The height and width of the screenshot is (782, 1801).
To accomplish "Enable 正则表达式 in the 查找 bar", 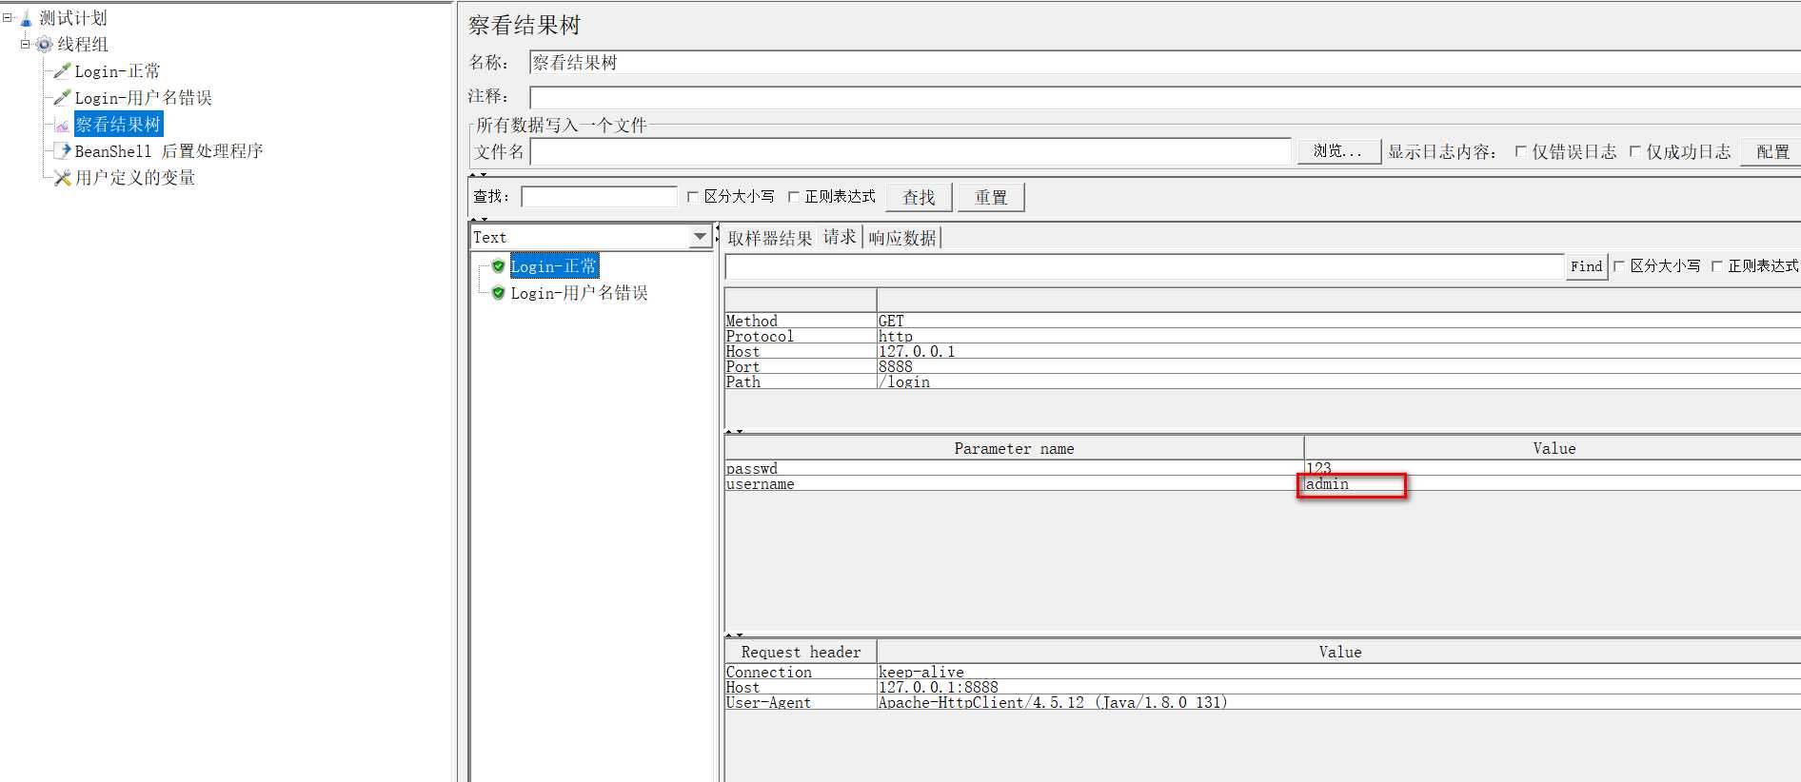I will [x=793, y=197].
